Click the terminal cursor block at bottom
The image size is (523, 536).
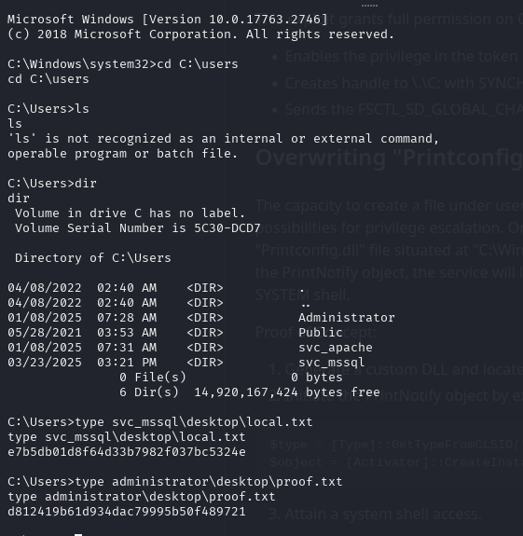tap(78, 534)
